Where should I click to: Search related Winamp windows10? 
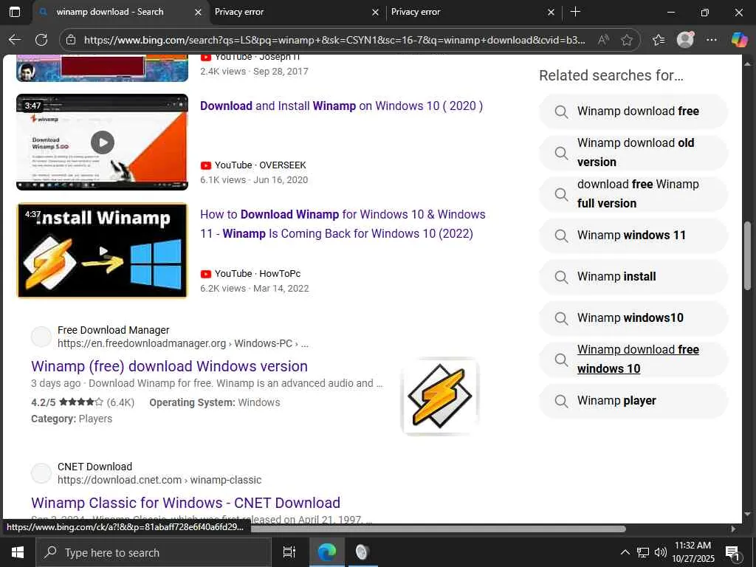point(633,318)
